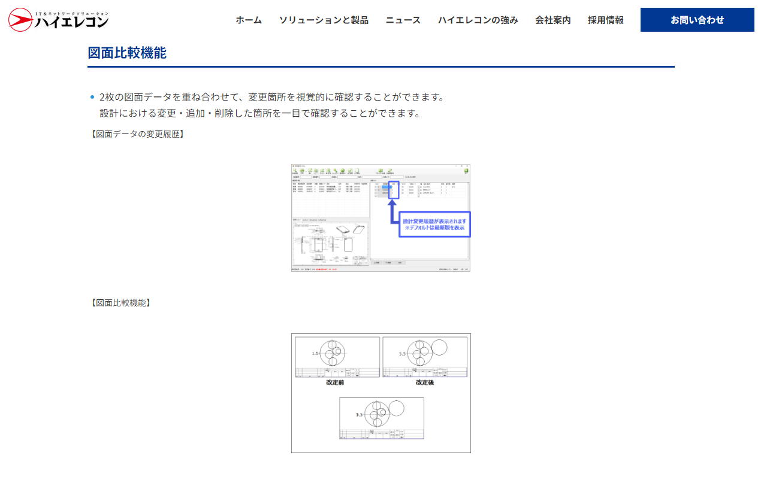The image size is (767, 486).
Task: Click the 【図面比較機能】 caption text
Action: [120, 303]
